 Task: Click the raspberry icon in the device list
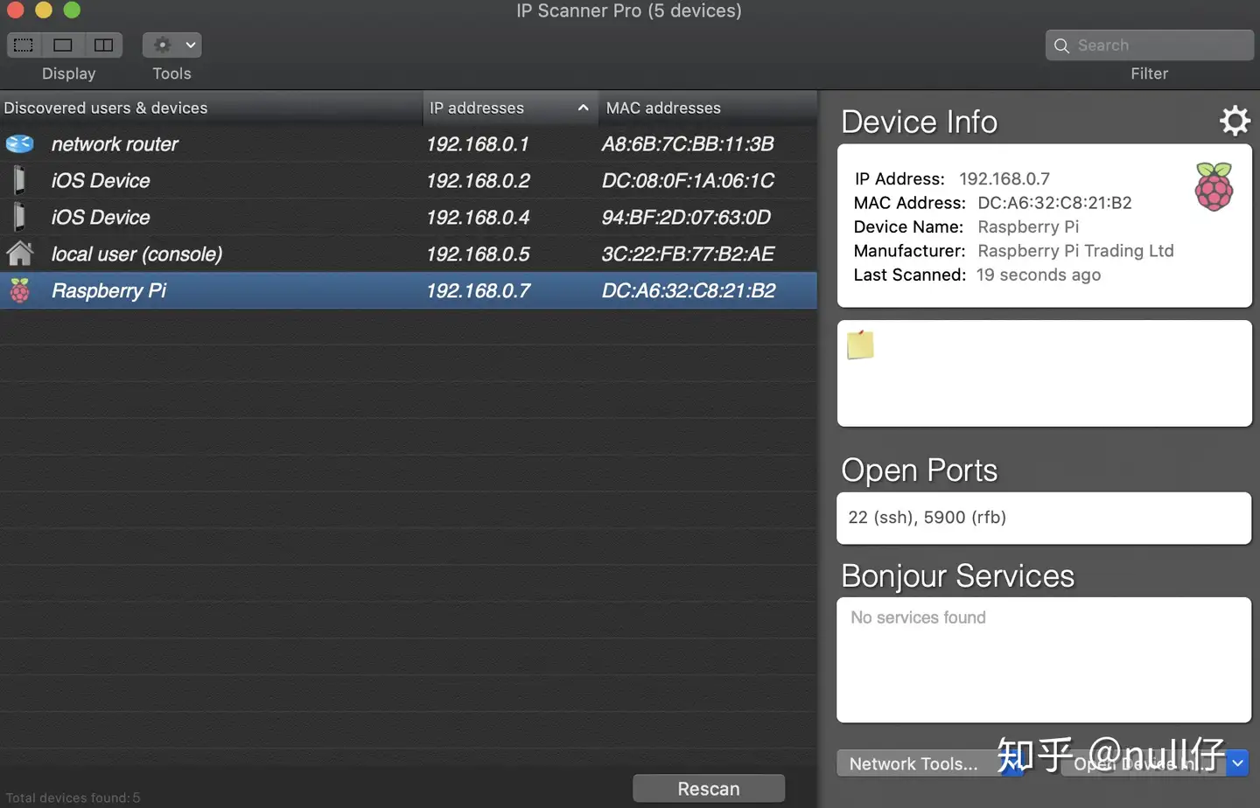(19, 290)
